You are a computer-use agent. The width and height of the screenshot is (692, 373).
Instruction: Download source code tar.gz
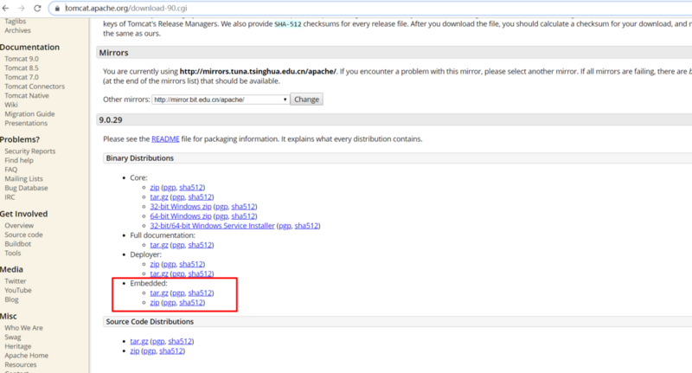(139, 341)
